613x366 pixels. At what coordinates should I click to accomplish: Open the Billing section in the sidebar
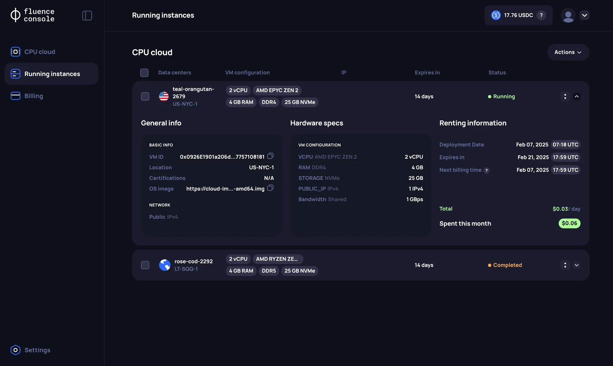coord(34,96)
